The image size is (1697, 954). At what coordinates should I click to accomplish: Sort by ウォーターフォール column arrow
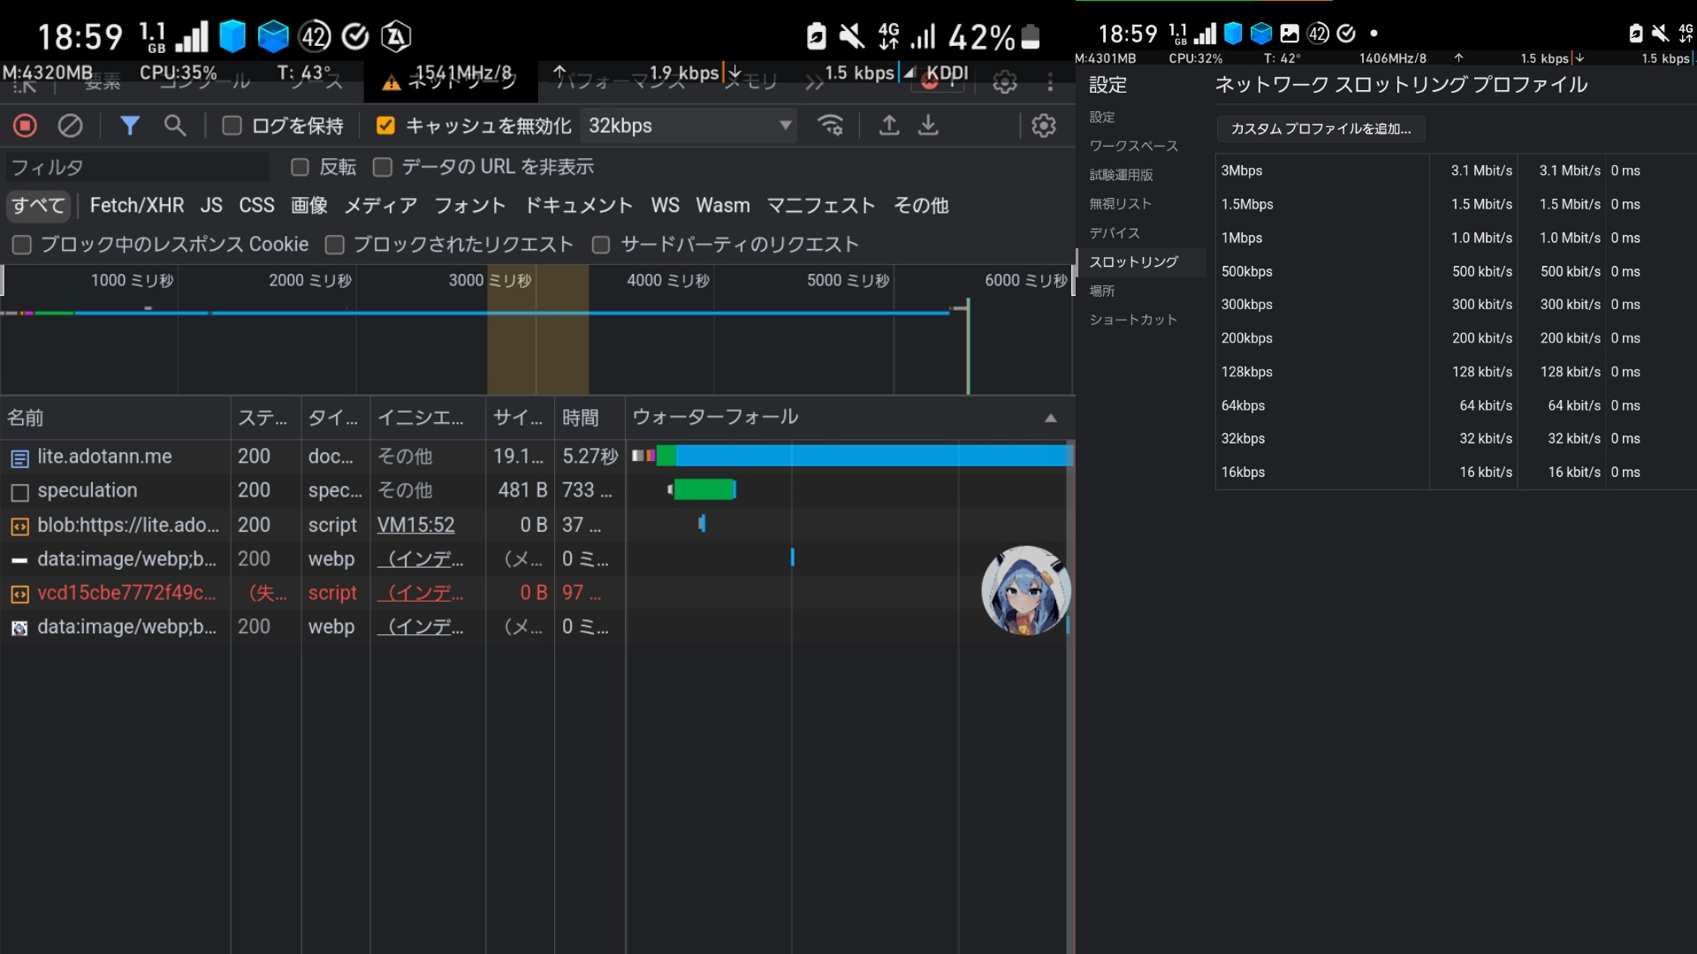click(x=1050, y=418)
